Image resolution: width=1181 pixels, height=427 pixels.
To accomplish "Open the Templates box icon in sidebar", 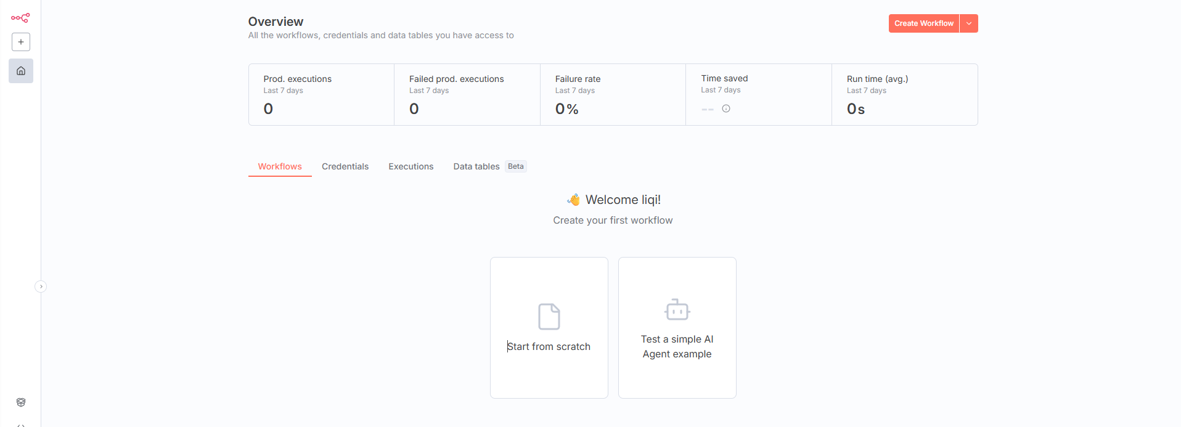I will pos(21,402).
